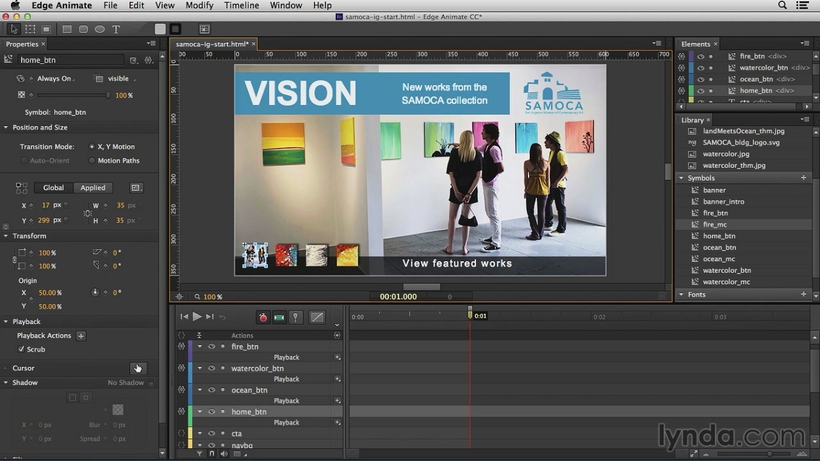Open actions for fire_btn timeline row
Viewport: 820px width, 461px height.
pyautogui.click(x=181, y=346)
